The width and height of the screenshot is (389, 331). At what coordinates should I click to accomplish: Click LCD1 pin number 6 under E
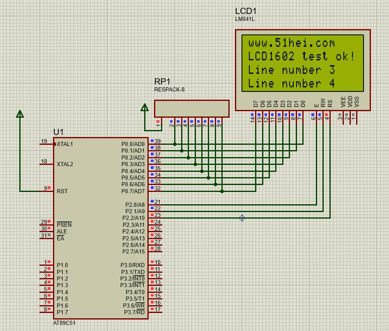point(313,119)
